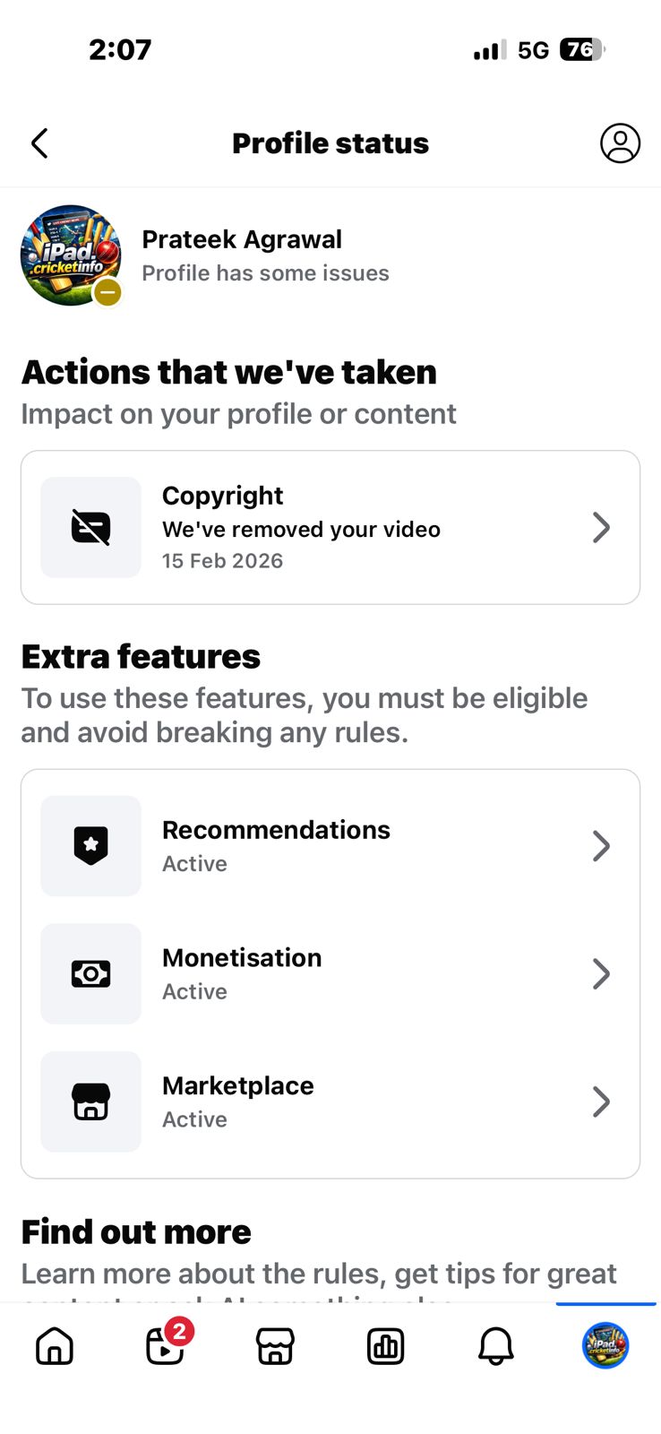Open the account profile icon at top right
The height and width of the screenshot is (1434, 661).
[x=620, y=143]
